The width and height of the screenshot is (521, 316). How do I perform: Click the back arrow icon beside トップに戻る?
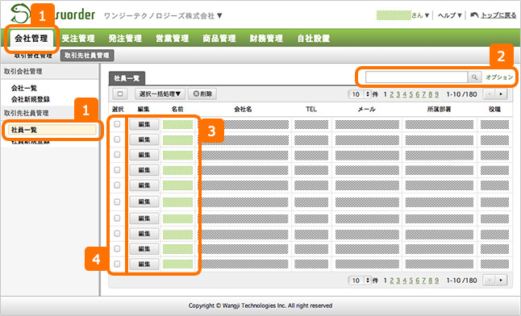[x=474, y=15]
